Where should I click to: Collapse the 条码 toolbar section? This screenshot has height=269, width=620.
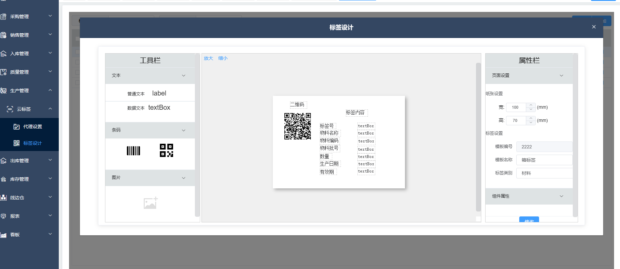[x=184, y=130]
